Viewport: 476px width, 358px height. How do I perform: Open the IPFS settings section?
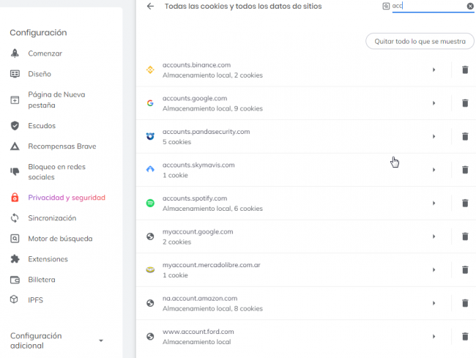point(36,300)
